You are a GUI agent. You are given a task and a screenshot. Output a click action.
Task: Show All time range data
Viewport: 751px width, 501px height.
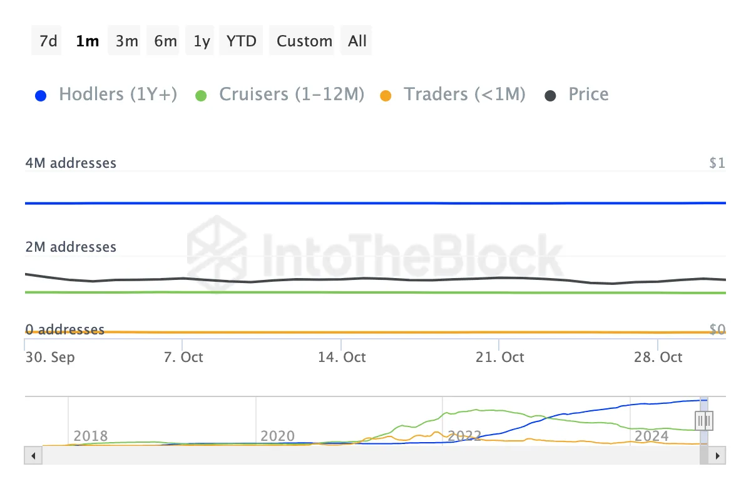click(357, 41)
